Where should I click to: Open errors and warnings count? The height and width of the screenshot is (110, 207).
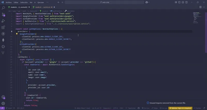[20, 108]
